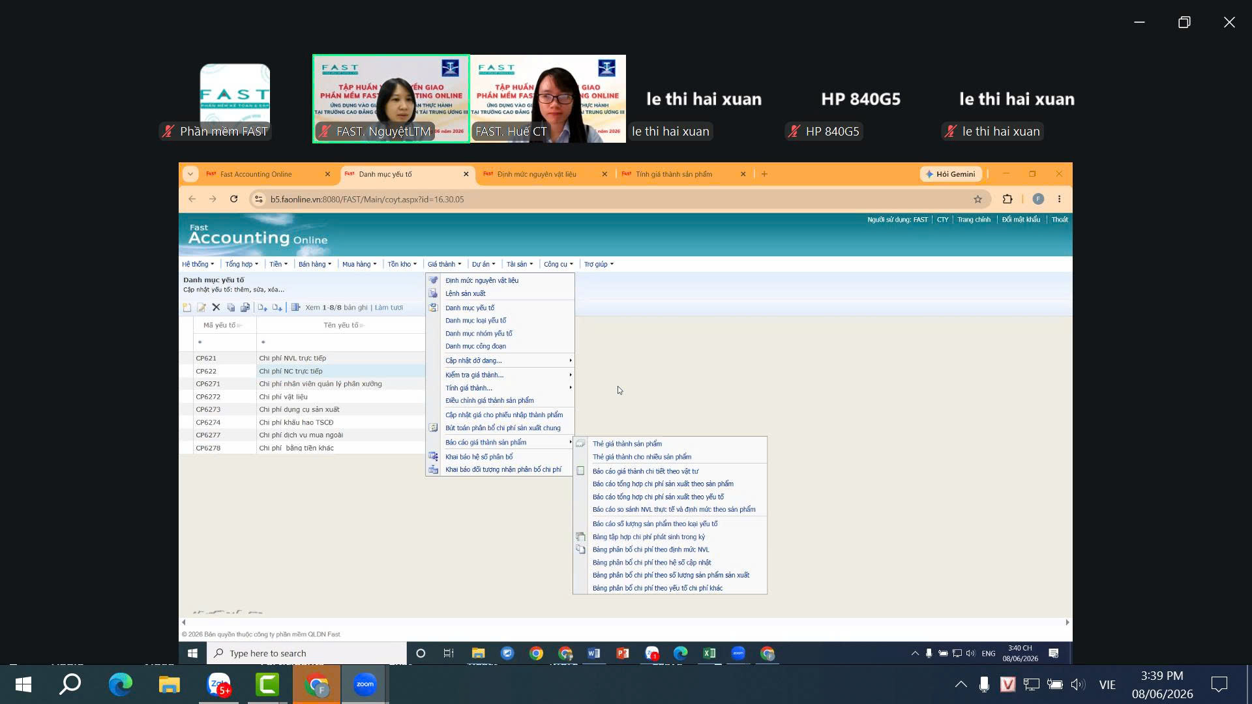
Task: Click the Làm tươi refresh link
Action: [x=389, y=308]
